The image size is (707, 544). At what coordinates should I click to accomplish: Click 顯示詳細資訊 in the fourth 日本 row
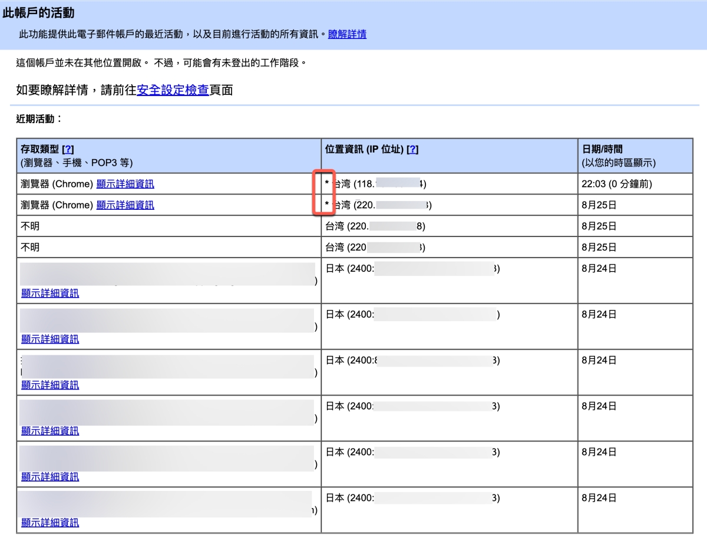(x=50, y=431)
